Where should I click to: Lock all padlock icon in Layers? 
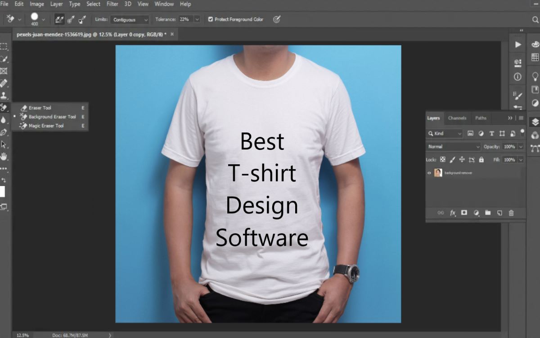pos(481,160)
